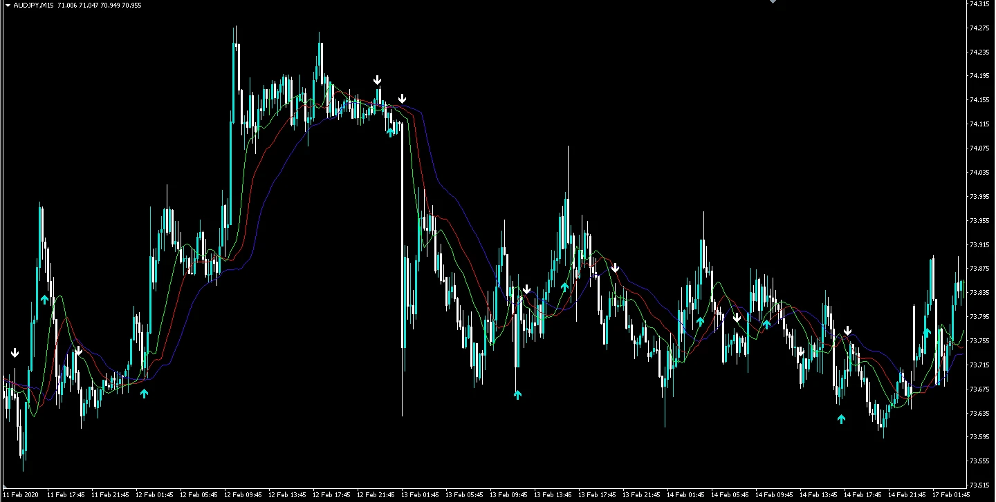
Task: Click the gray chart shift marker at top
Action: (x=773, y=2)
